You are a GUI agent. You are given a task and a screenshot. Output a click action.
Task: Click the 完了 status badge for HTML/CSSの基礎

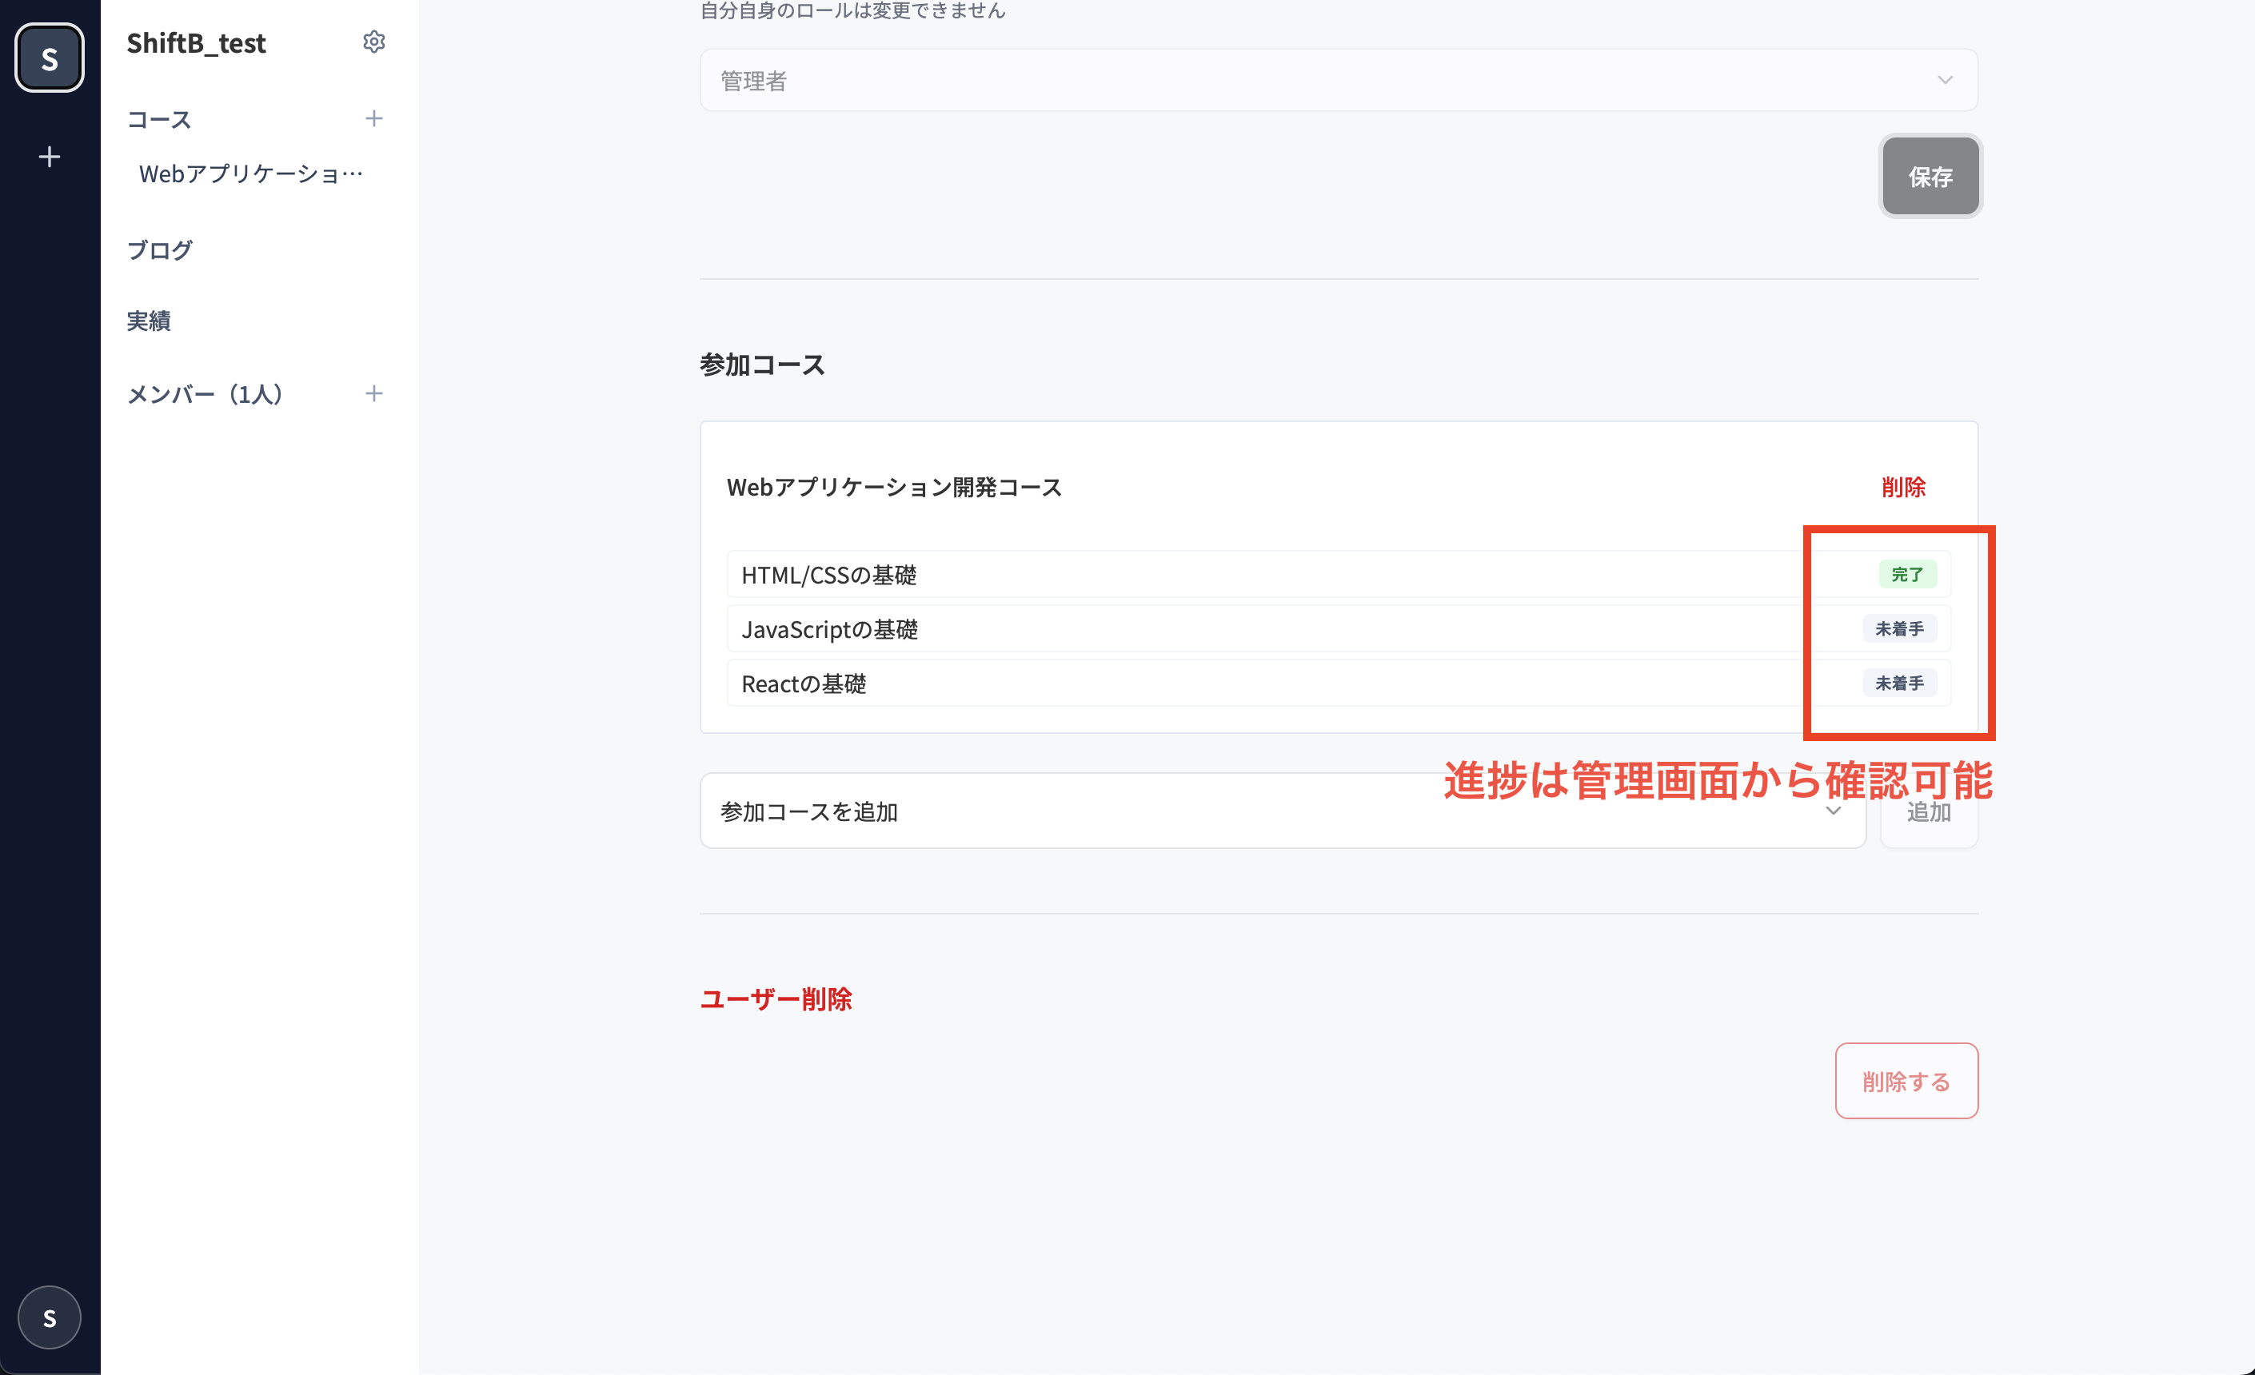[x=1906, y=575]
